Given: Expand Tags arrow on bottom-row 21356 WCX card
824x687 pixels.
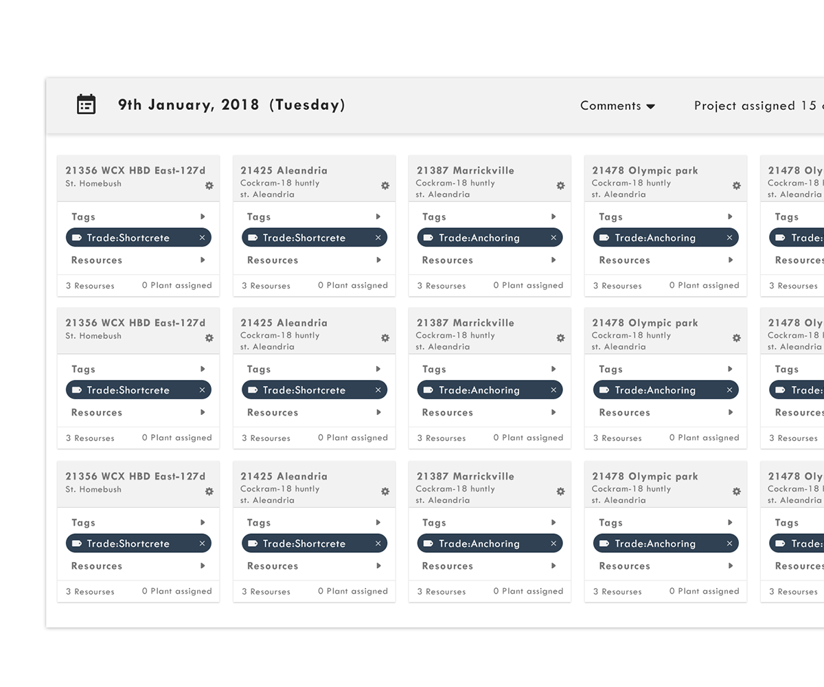Looking at the screenshot, I should 203,522.
